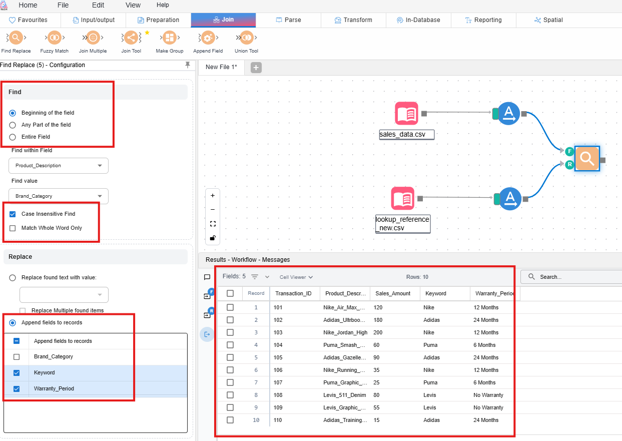The image size is (622, 441).
Task: Click the Append Field tool icon
Action: click(208, 38)
